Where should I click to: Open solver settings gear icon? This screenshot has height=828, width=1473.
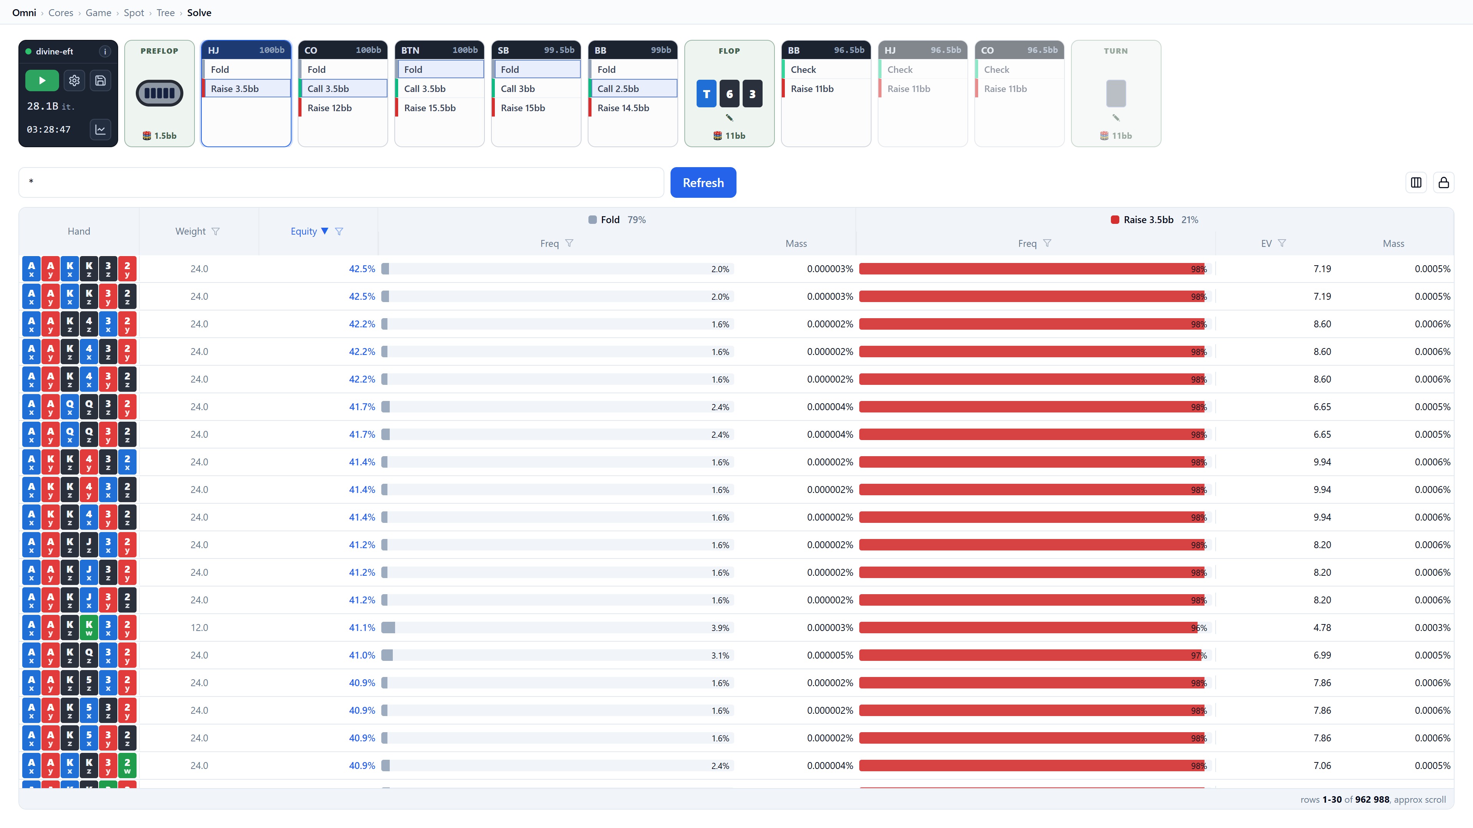click(x=74, y=80)
